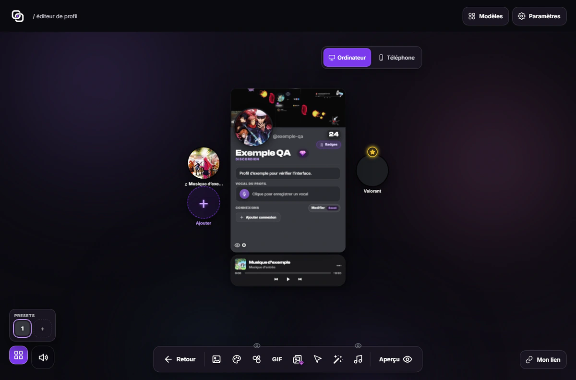Select the three-circles tool in the toolbar
The height and width of the screenshot is (380, 576).
[x=257, y=359]
